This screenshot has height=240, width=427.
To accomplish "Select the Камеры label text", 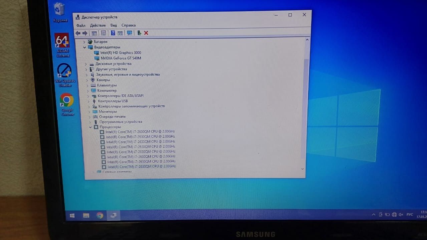I will [x=103, y=80].
